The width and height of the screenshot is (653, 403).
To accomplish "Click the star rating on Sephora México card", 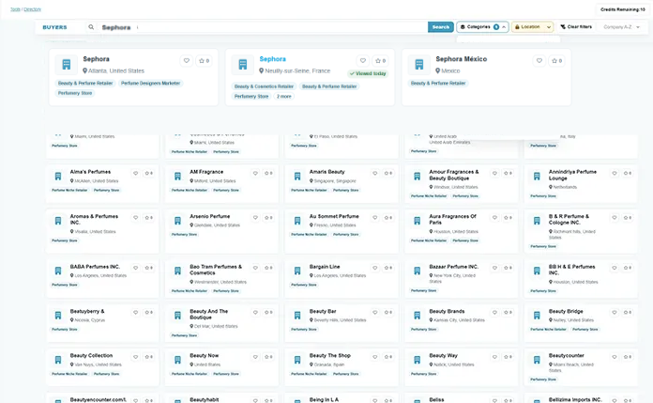I will 556,60.
